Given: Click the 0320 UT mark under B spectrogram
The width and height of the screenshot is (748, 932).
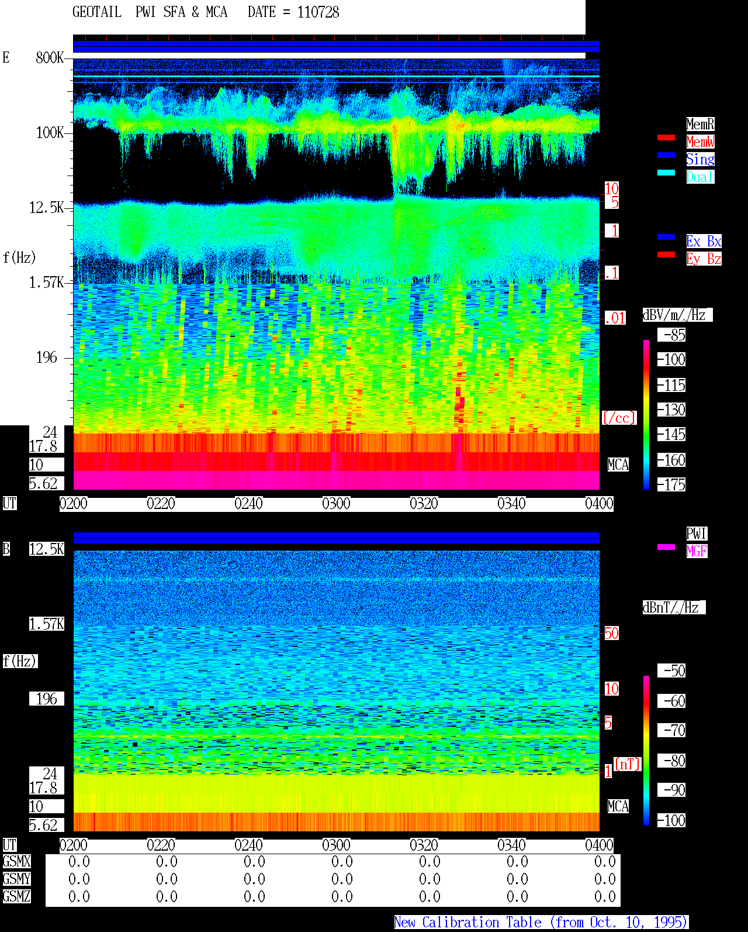Looking at the screenshot, I should 424,845.
